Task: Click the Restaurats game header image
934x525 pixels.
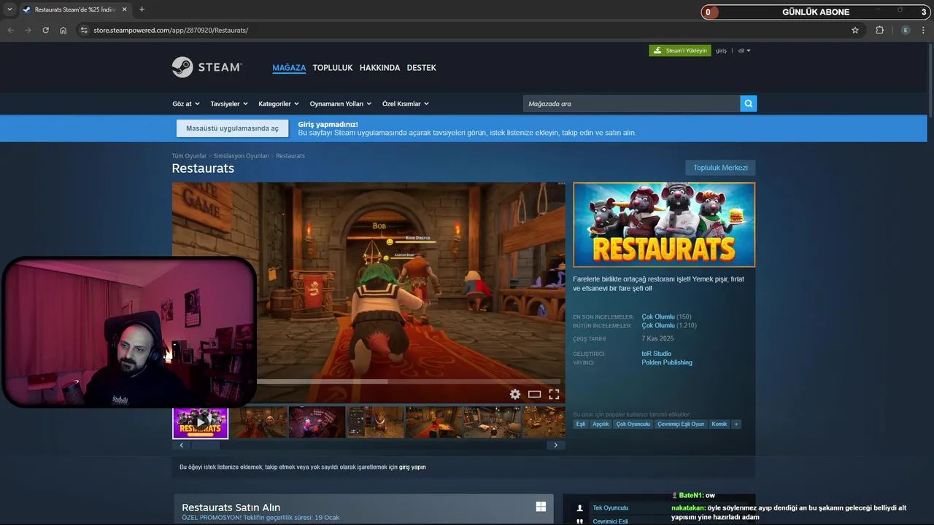Action: 664,225
